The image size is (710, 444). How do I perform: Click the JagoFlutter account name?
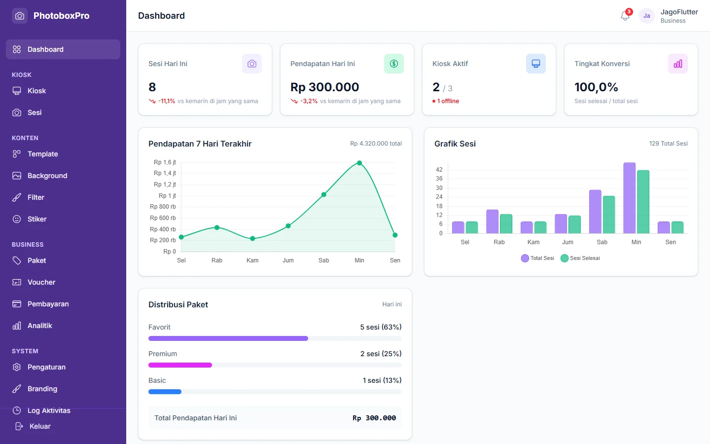pos(679,12)
